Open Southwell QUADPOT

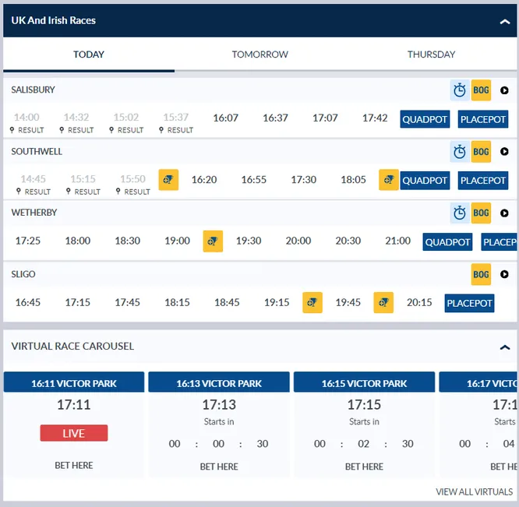425,180
